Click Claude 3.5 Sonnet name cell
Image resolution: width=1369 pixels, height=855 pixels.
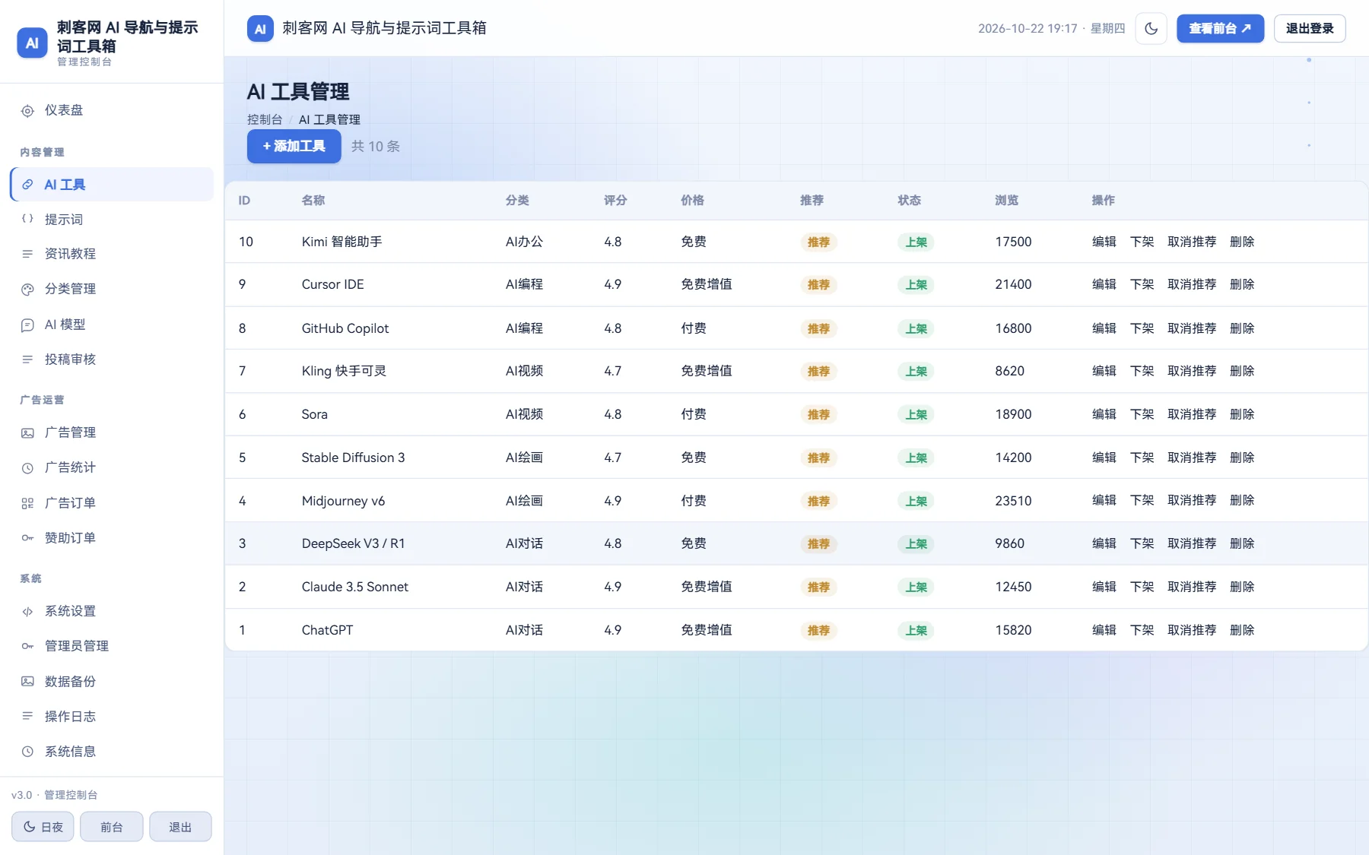coord(355,587)
